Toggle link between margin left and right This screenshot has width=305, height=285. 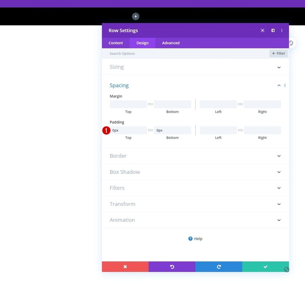240,104
